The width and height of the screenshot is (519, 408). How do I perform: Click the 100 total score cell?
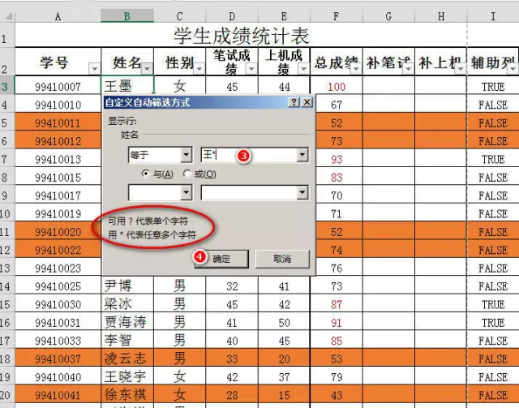coord(337,87)
